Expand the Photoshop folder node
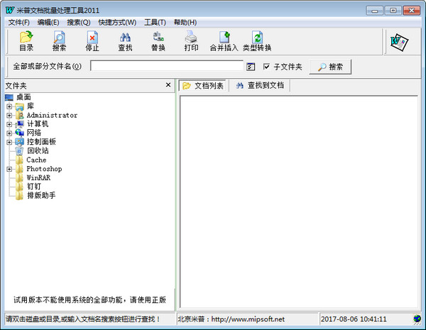Image resolution: width=426 pixels, height=330 pixels. pos(9,169)
